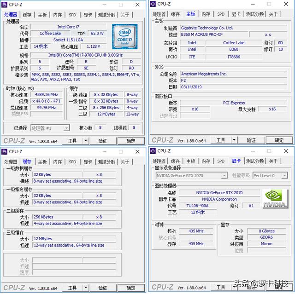This screenshot has width=295, height=294.
Task: Click the 4389.26 MHz core speed value
Action: click(x=47, y=94)
